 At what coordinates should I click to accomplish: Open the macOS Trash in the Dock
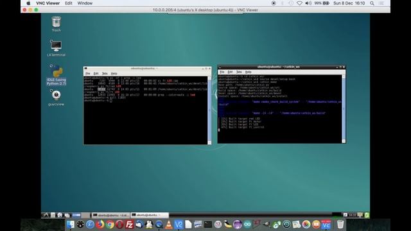pos(340,225)
